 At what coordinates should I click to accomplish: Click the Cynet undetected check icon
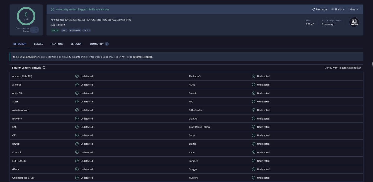(254, 135)
